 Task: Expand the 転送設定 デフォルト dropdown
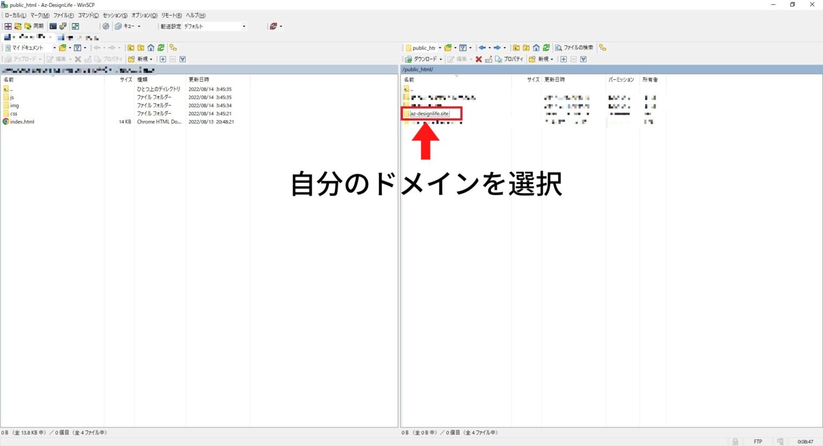(x=244, y=26)
